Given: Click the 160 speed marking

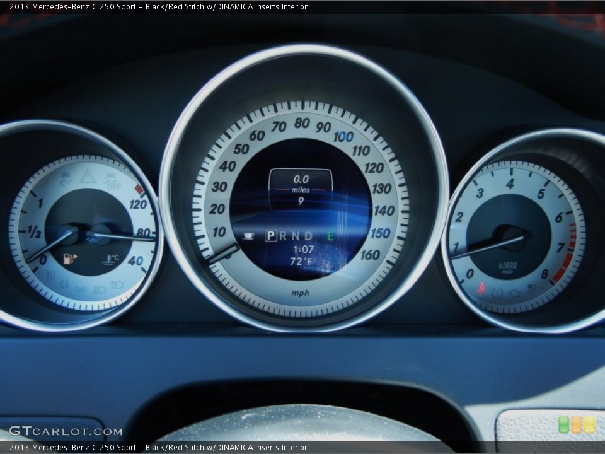Looking at the screenshot, I should pyautogui.click(x=371, y=255).
